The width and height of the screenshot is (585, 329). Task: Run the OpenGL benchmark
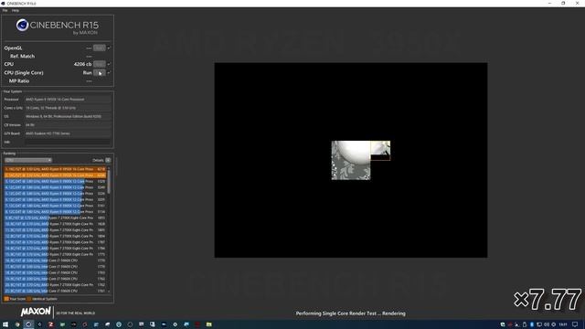[x=100, y=48]
